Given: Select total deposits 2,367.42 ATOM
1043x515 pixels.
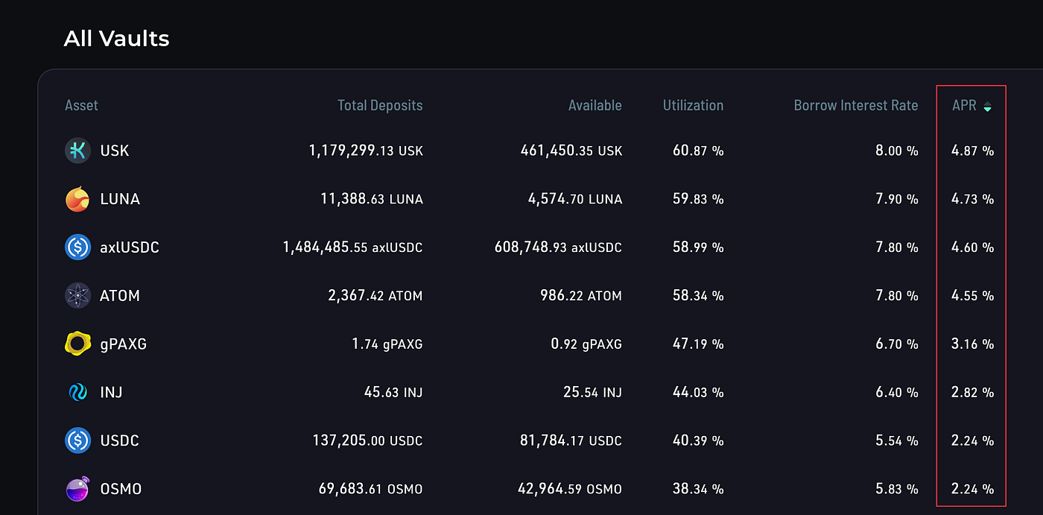Looking at the screenshot, I should (x=375, y=296).
